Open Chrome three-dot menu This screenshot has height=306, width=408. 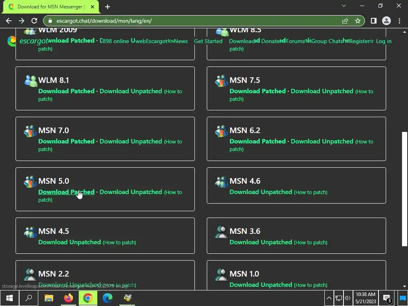399,21
